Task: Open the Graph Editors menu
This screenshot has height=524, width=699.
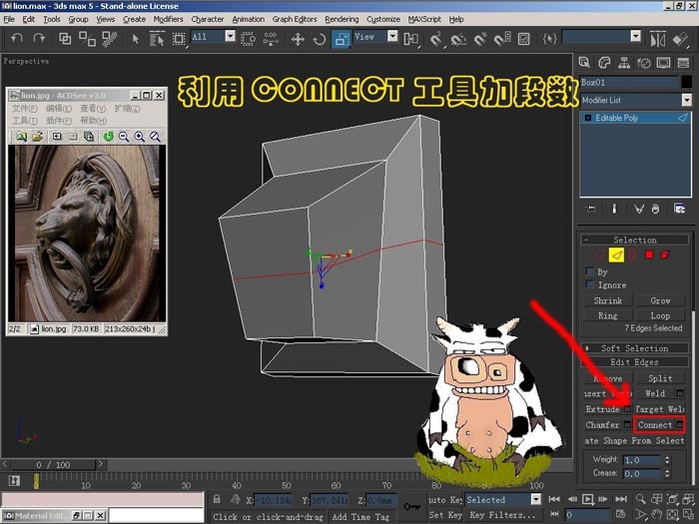Action: pyautogui.click(x=295, y=19)
